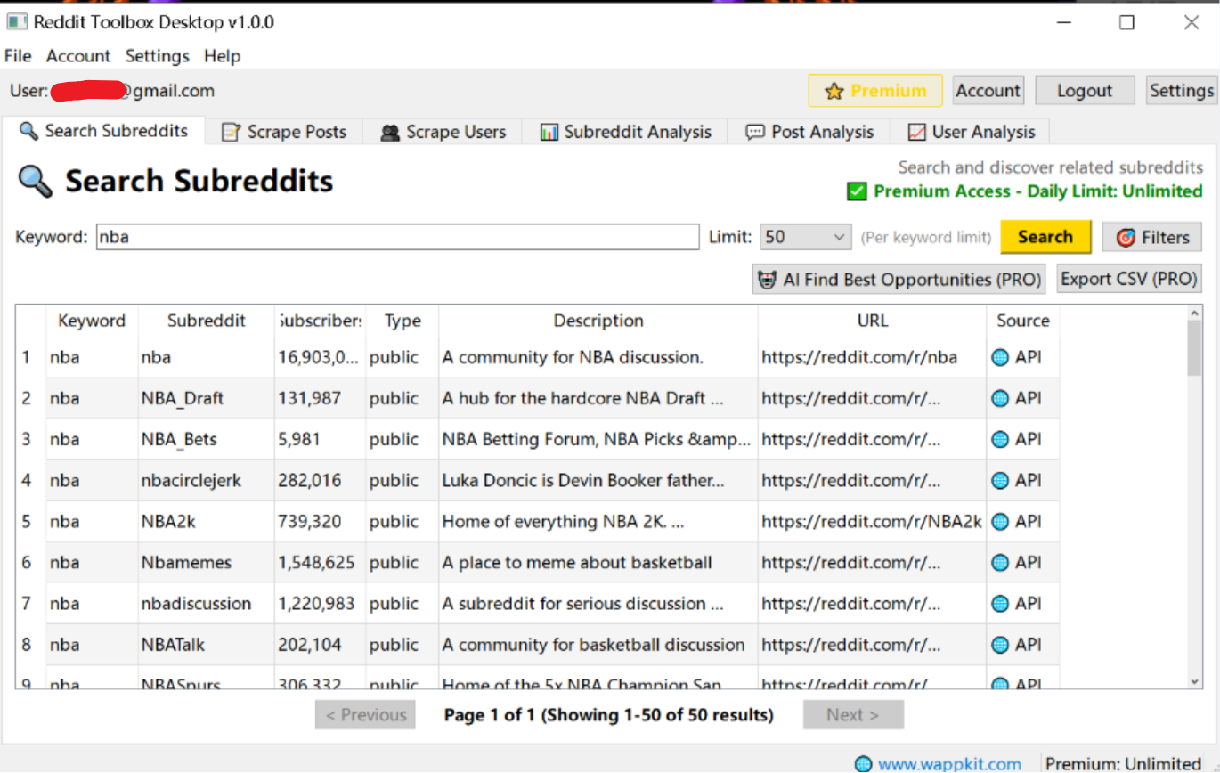The height and width of the screenshot is (773, 1220).
Task: Open the Help menu
Action: click(x=222, y=56)
